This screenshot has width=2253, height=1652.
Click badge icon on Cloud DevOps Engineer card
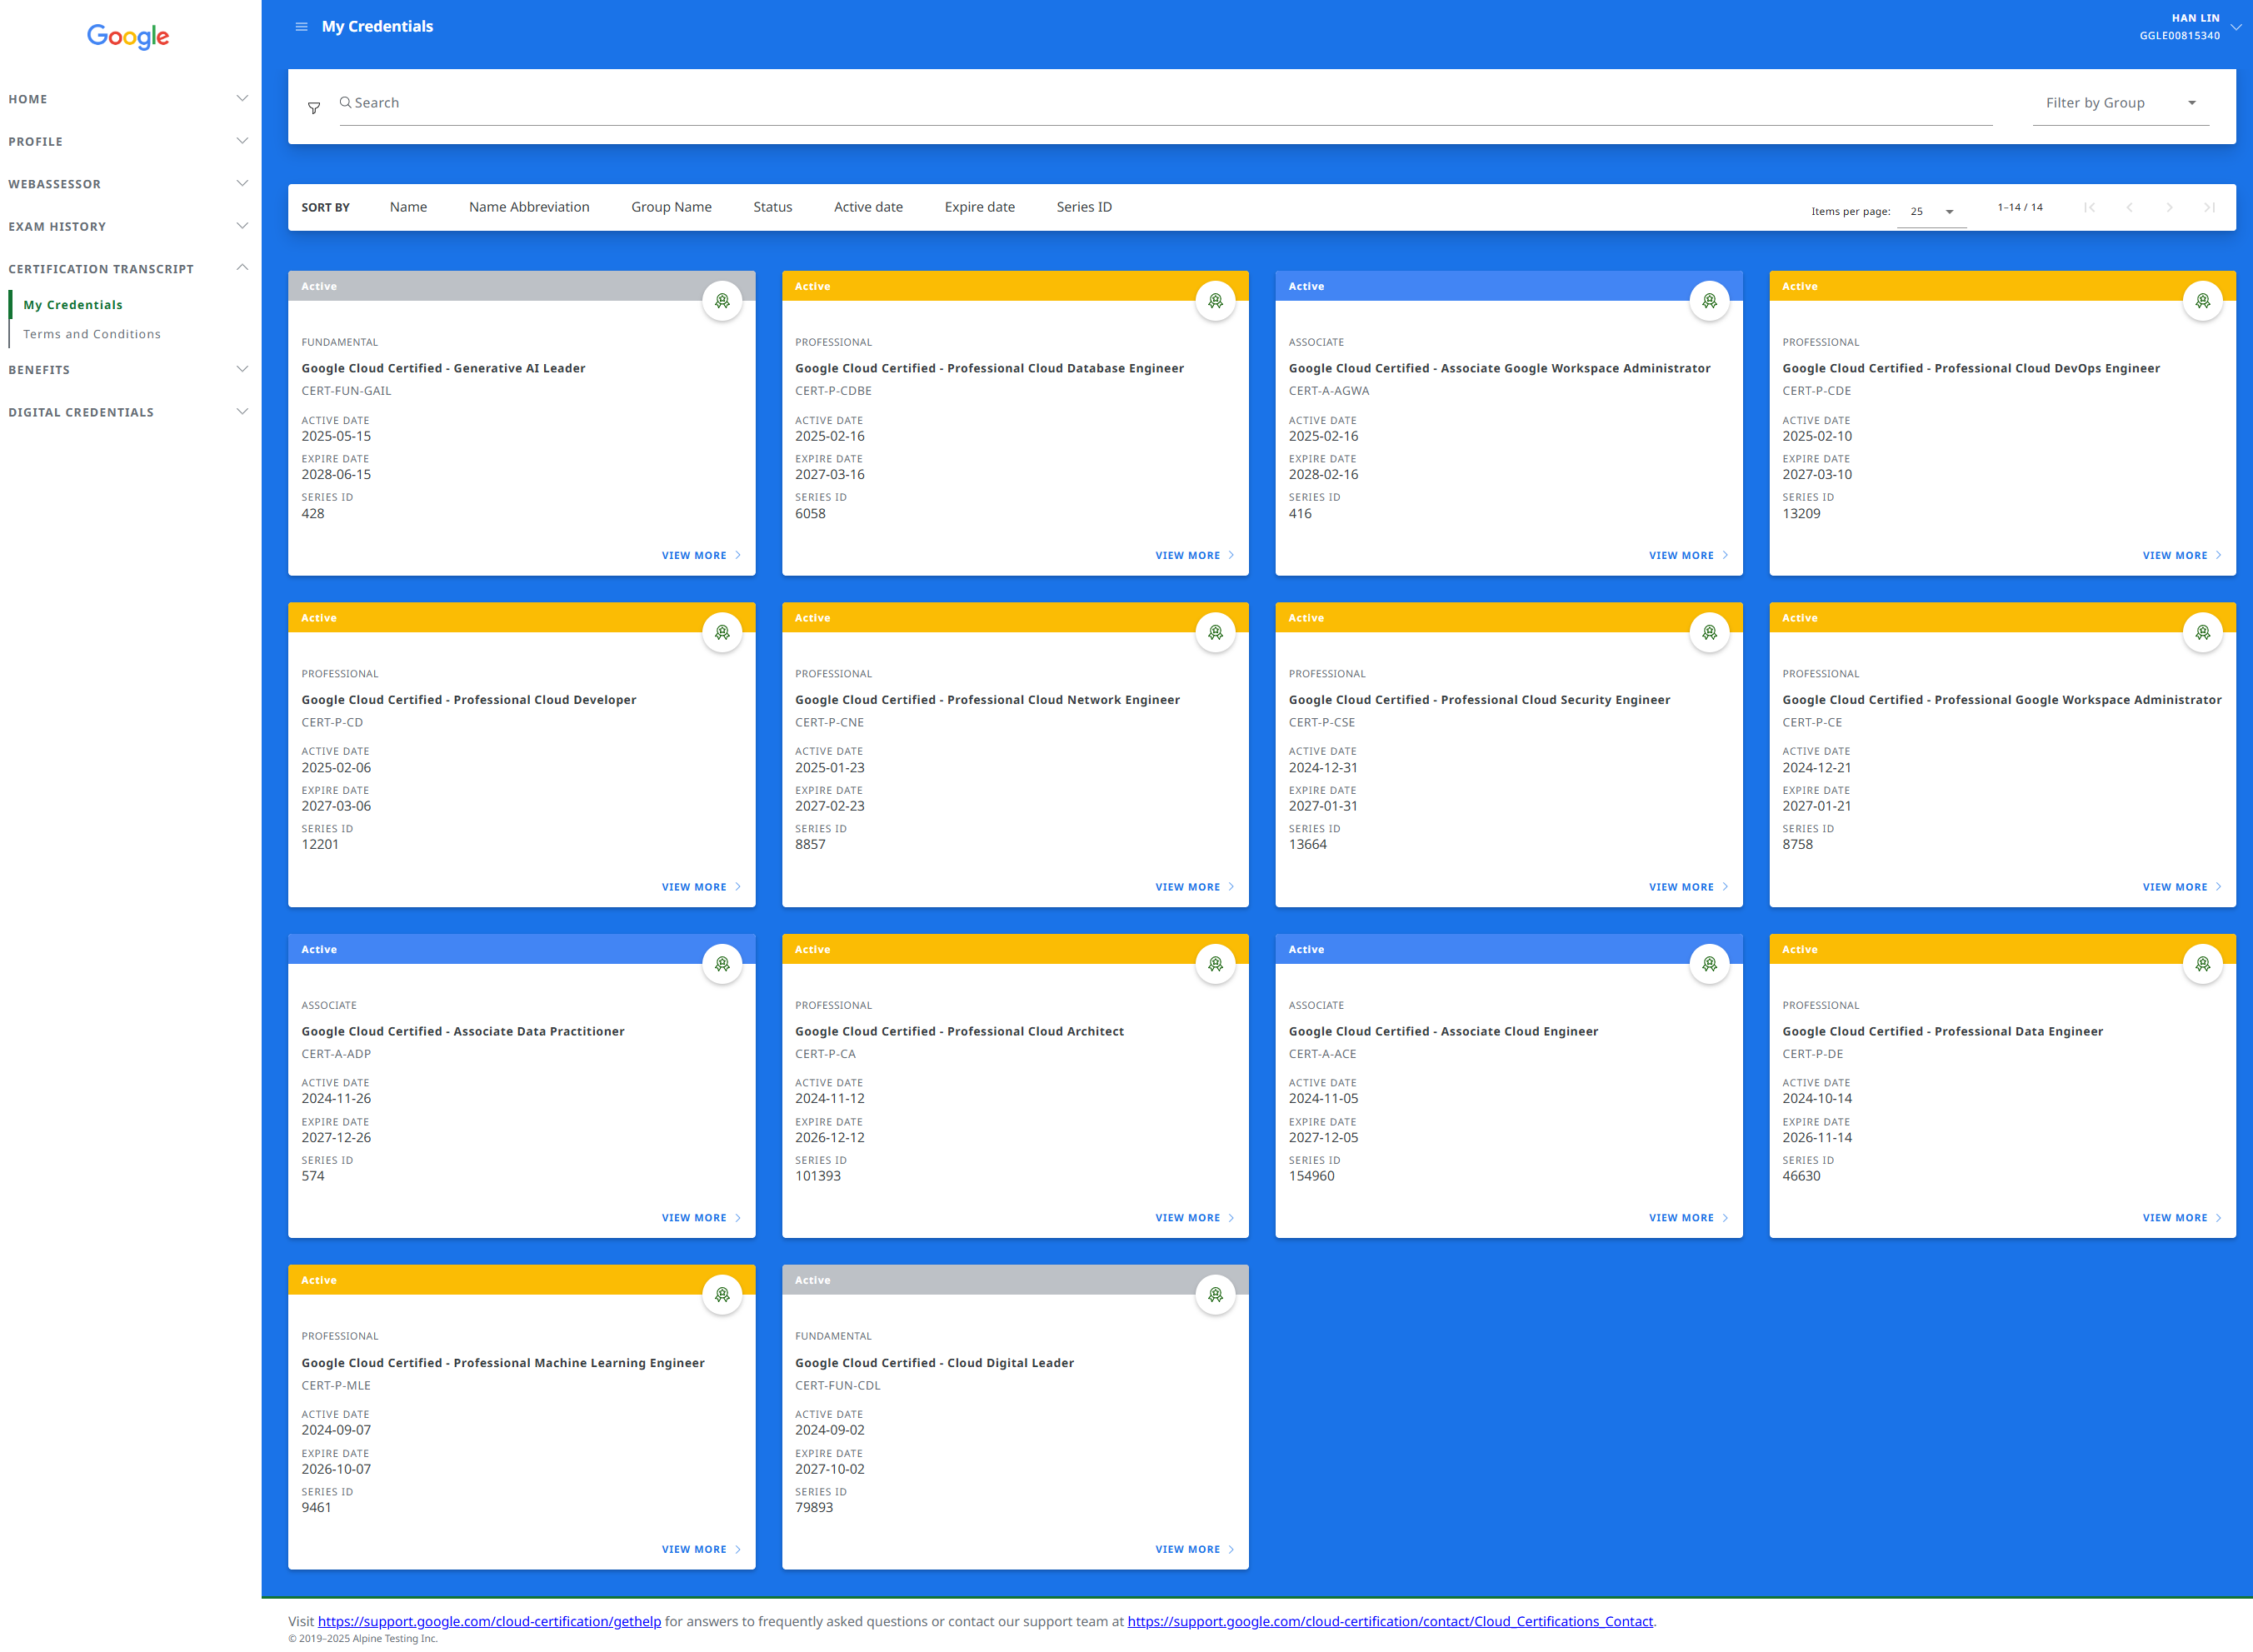point(2202,301)
